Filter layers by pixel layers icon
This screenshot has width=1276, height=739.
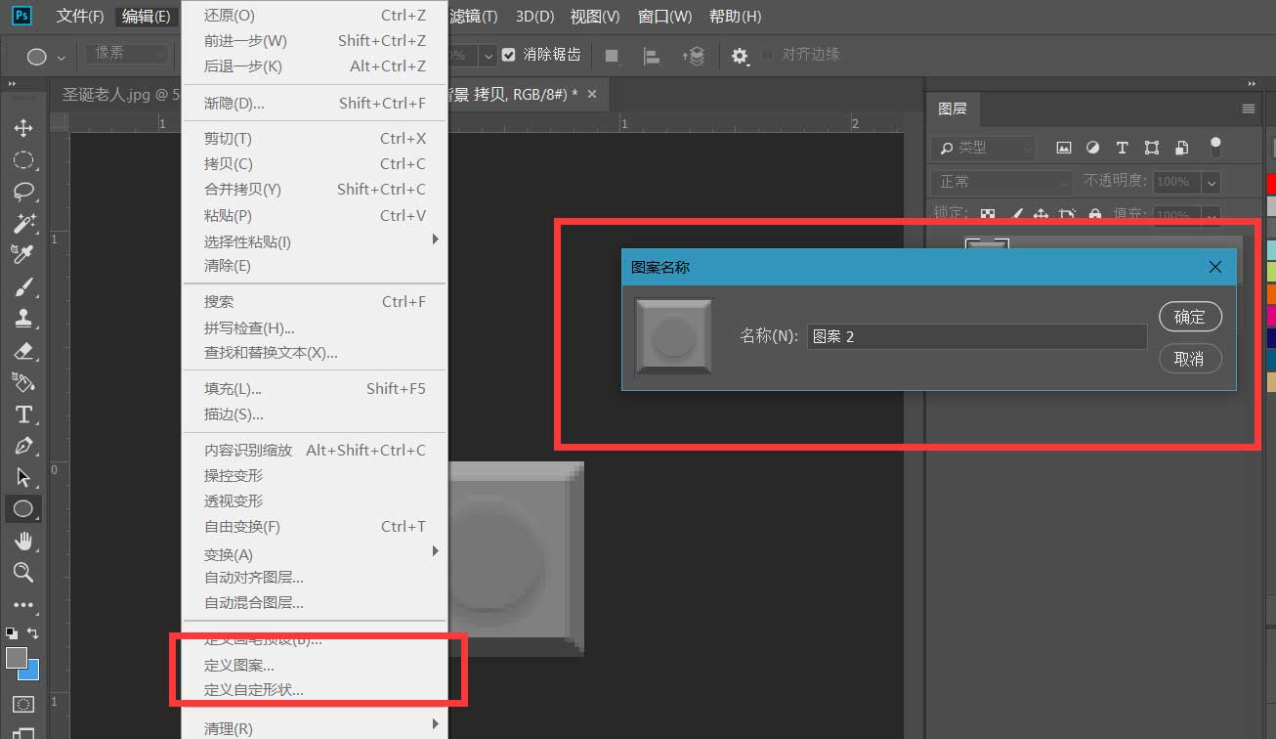[x=1064, y=148]
